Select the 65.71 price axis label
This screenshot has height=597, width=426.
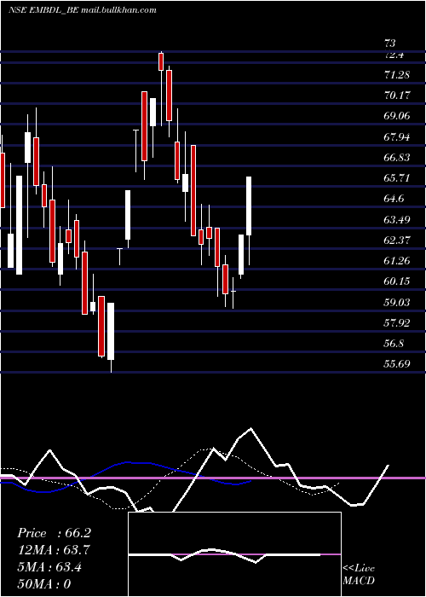click(397, 177)
